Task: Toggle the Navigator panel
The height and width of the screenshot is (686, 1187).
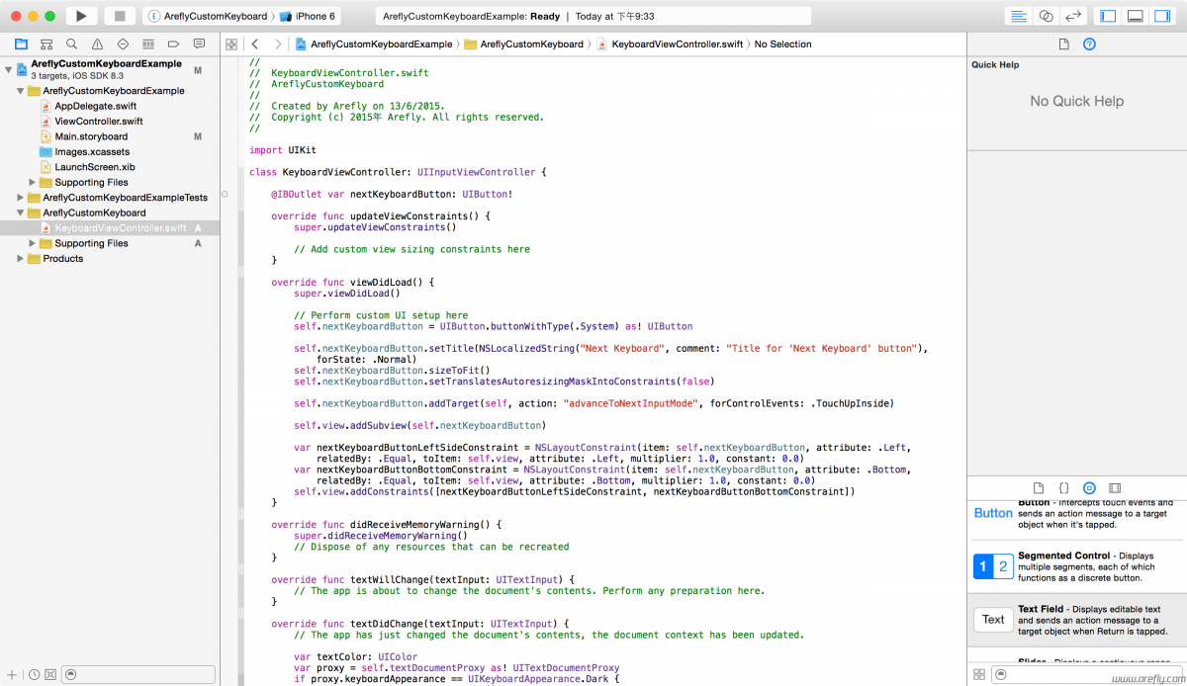Action: (1109, 15)
